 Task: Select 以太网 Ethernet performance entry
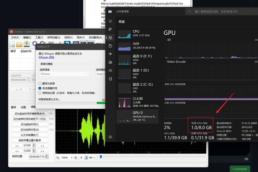[137, 102]
